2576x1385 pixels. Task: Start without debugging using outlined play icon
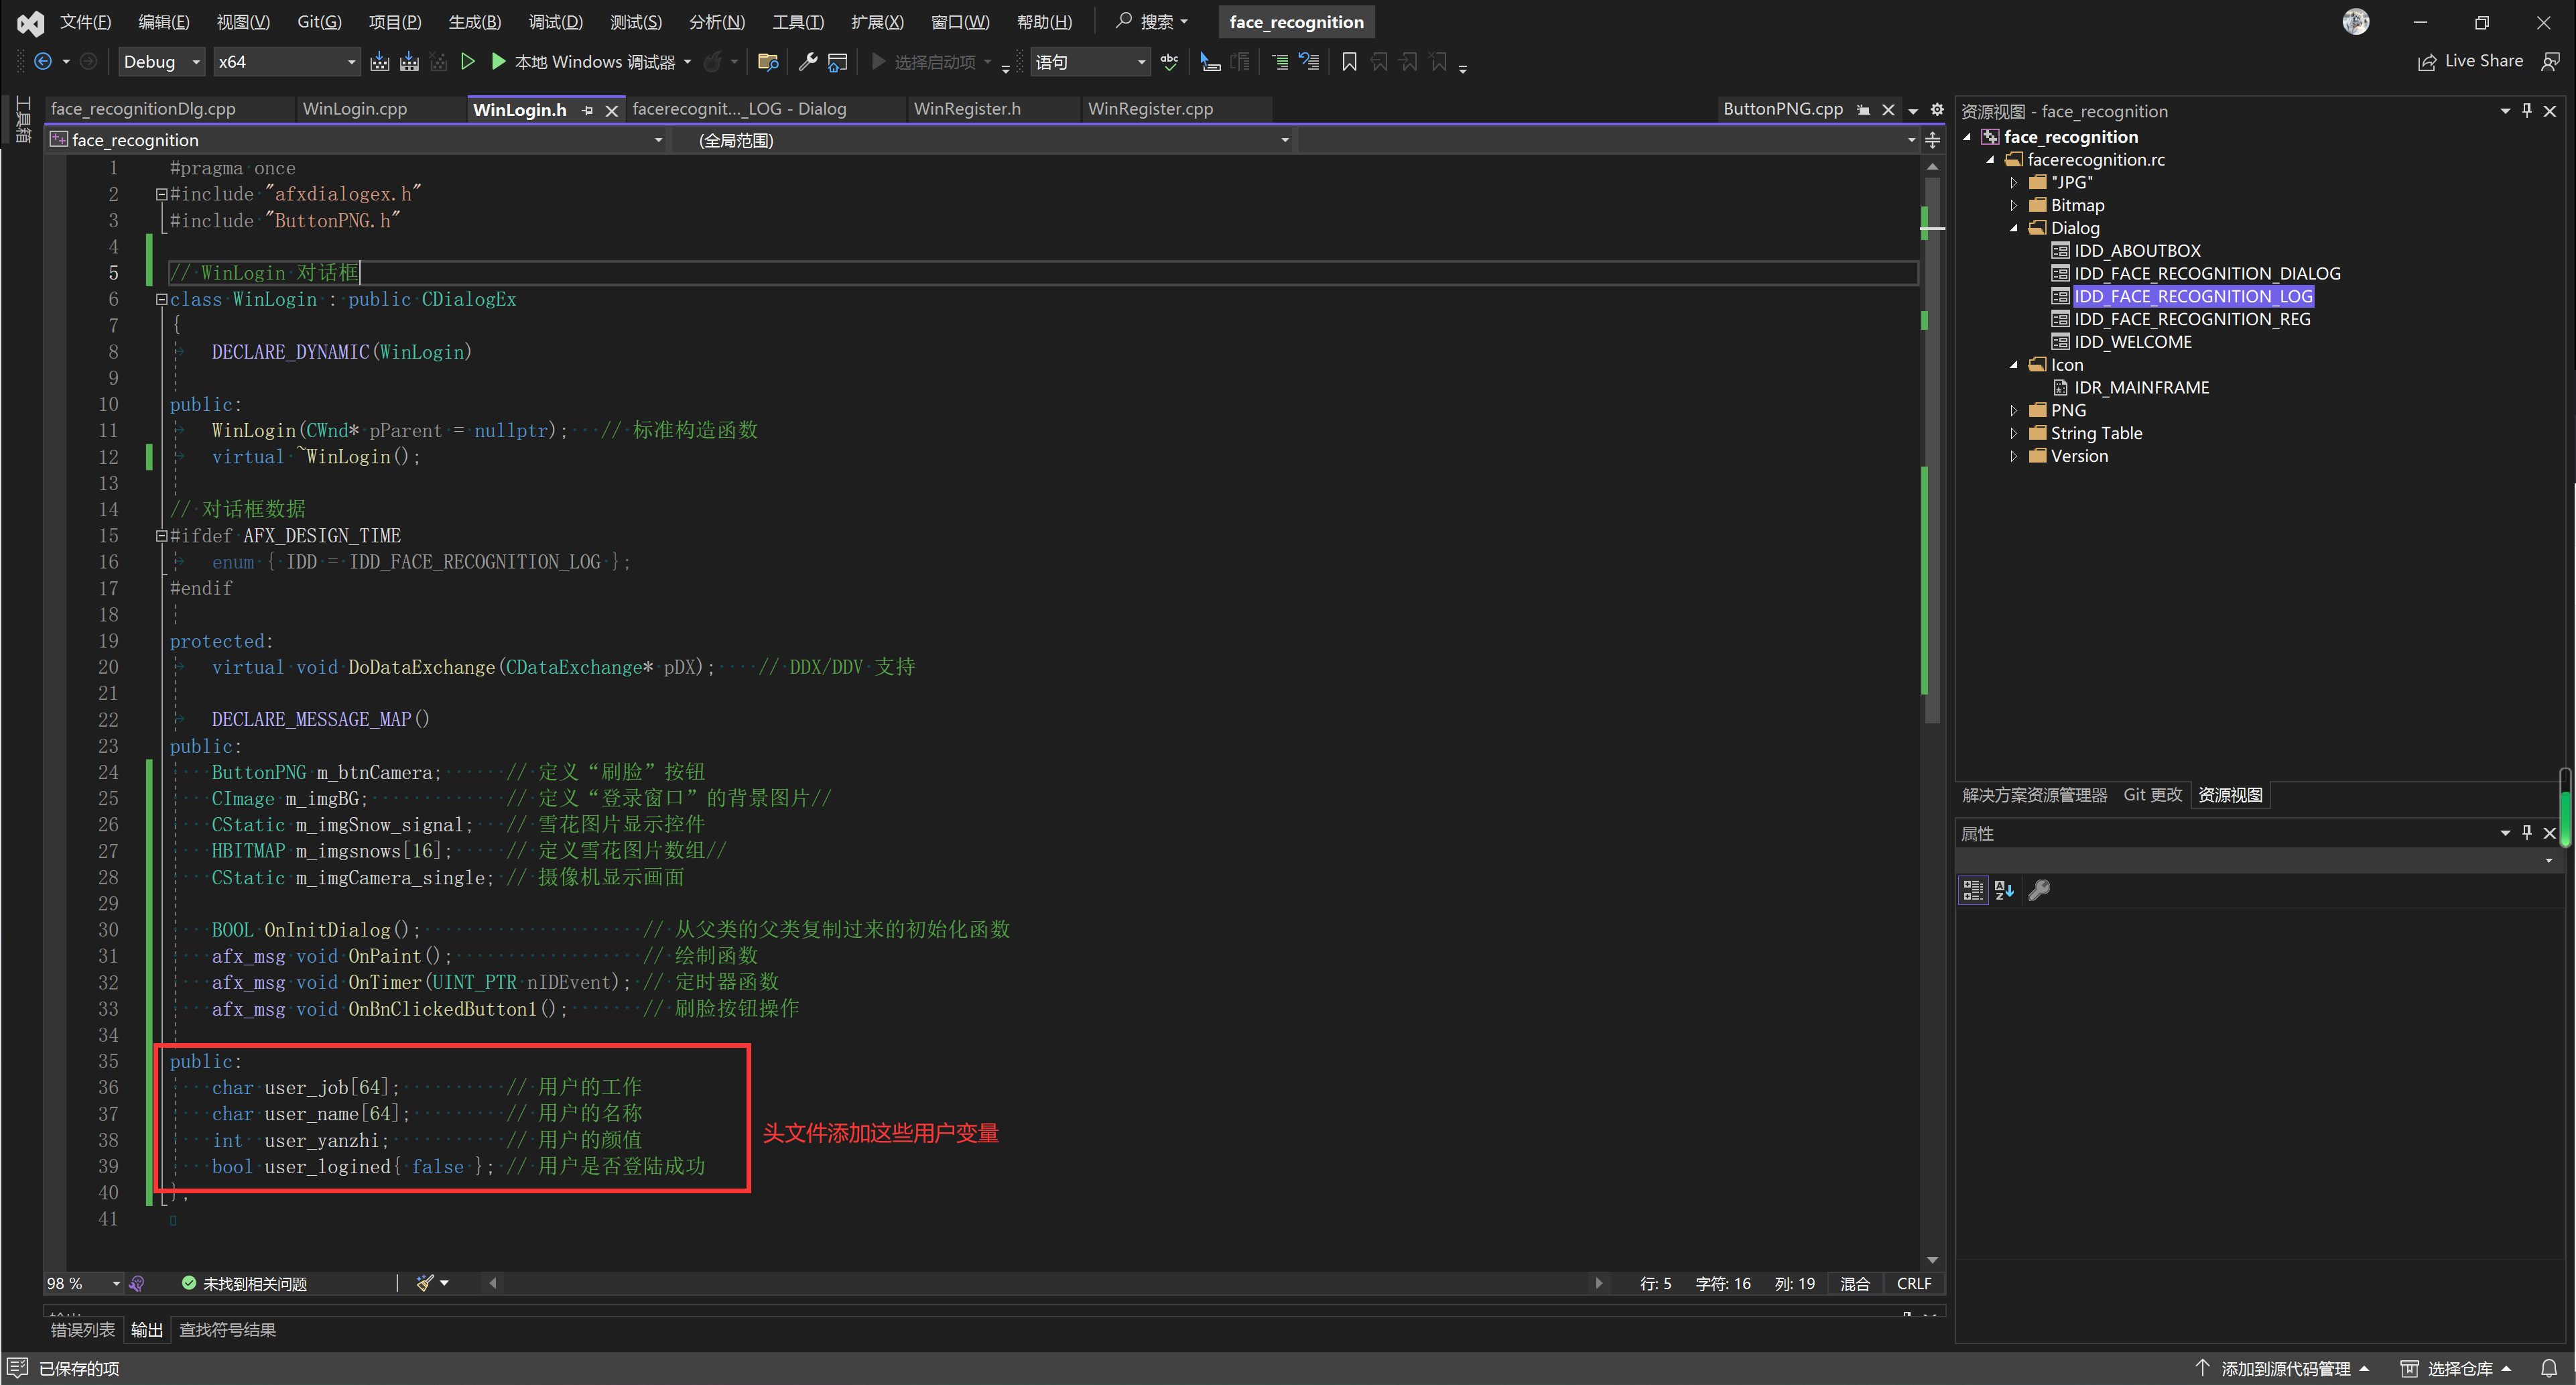tap(467, 62)
